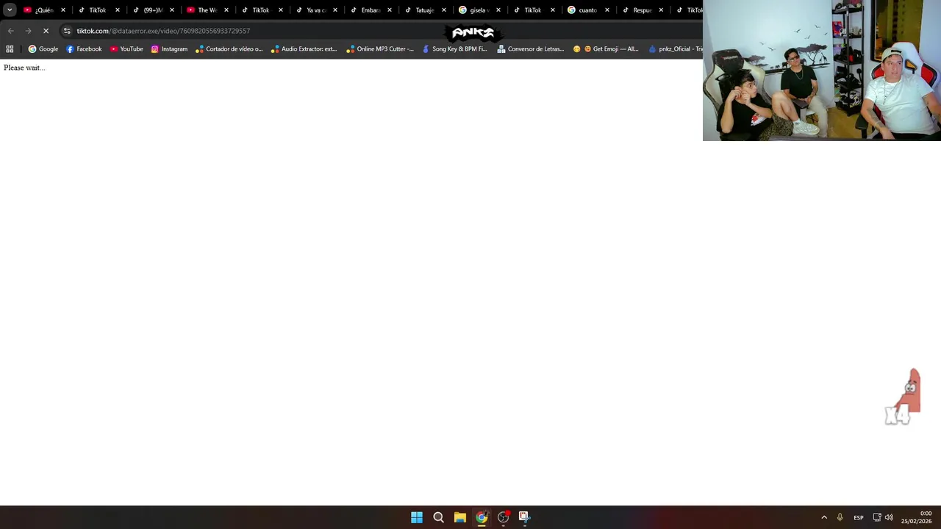941x529 pixels.
Task: Click the "Please wait..." text
Action: click(x=24, y=68)
